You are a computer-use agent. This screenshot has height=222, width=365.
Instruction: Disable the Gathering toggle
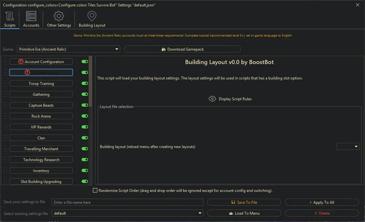85,94
